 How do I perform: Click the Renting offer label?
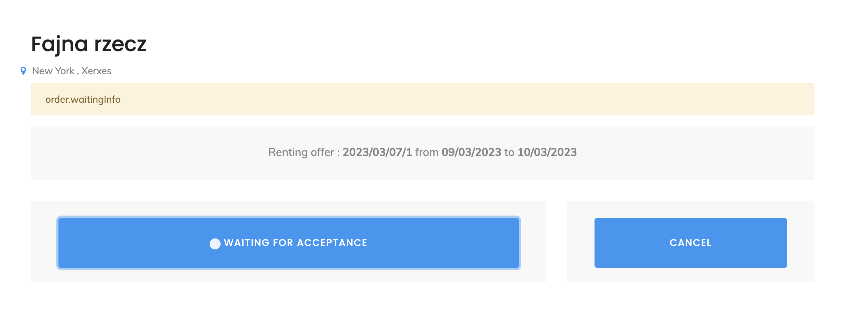(x=301, y=152)
